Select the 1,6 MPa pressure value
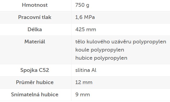This screenshot has height=102, width=170. (85, 17)
